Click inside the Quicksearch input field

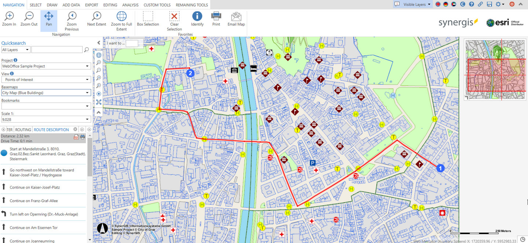pos(57,49)
